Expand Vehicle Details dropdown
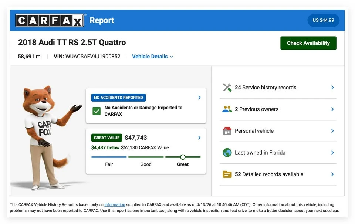This screenshot has width=355, height=224. coord(153,57)
